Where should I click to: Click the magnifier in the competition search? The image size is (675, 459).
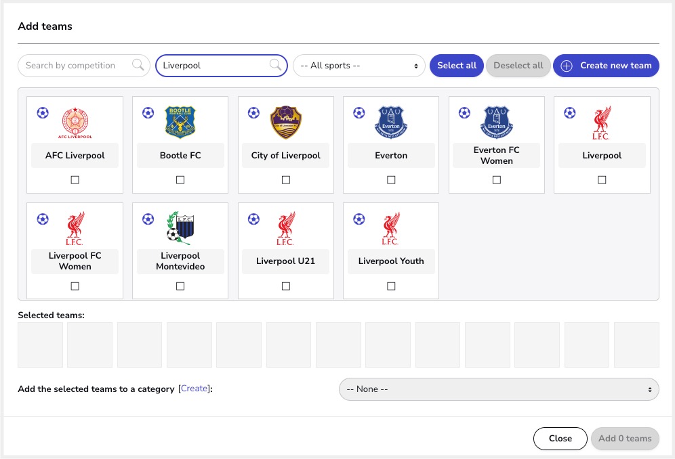[138, 65]
